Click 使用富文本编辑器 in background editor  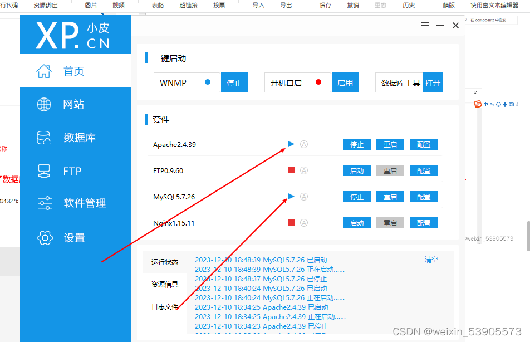point(494,5)
